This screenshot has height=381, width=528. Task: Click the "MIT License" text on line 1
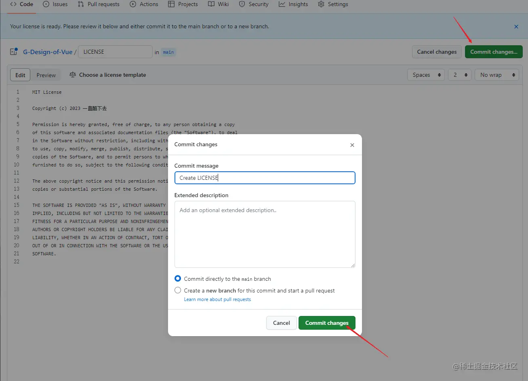coord(47,92)
